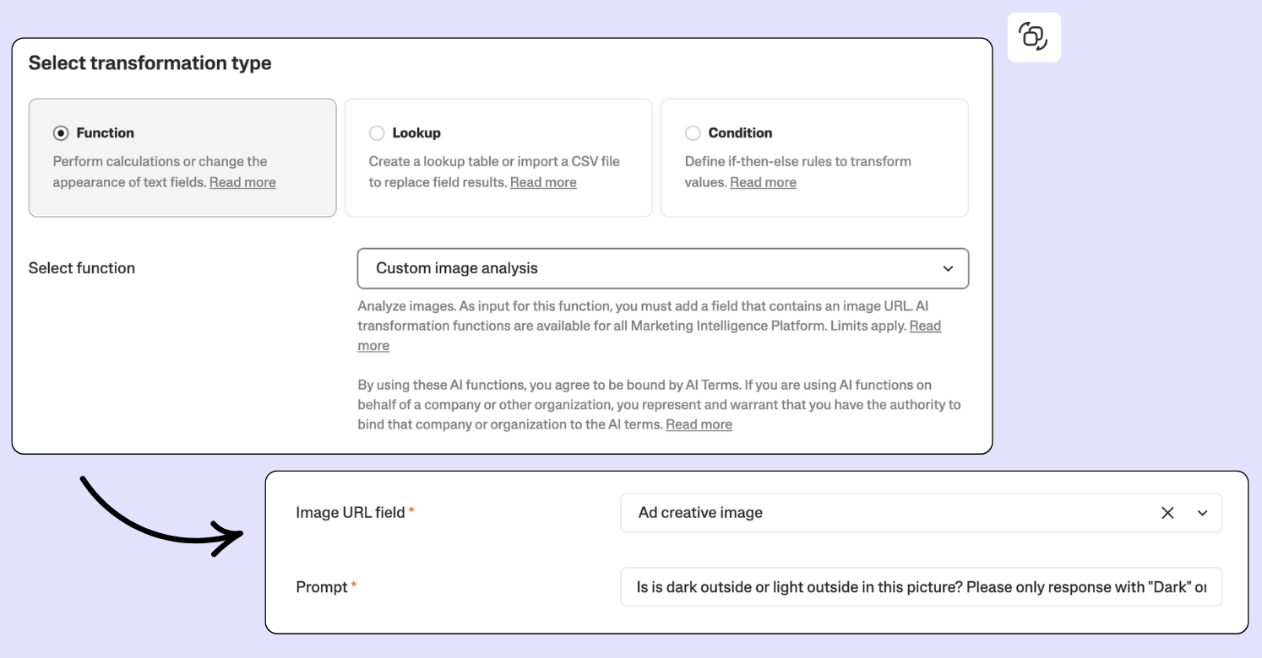Select the Condition radio button

tap(693, 133)
